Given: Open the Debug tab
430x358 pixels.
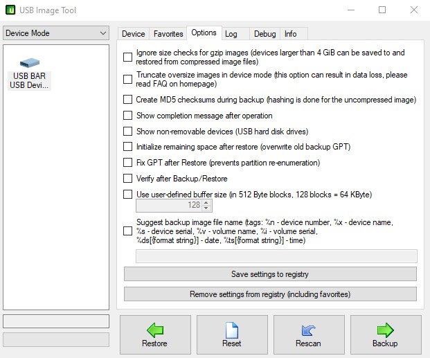Looking at the screenshot, I should coord(265,33).
